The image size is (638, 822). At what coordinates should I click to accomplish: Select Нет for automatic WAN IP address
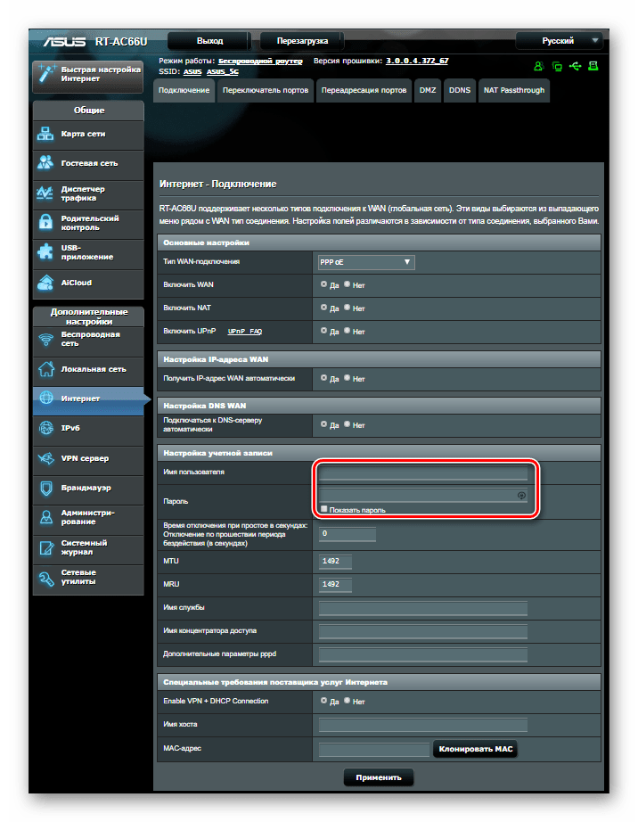tap(347, 377)
